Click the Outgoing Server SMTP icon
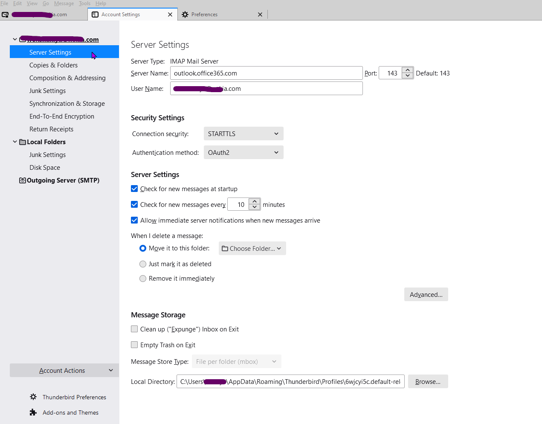Viewport: 542px width, 424px height. pyautogui.click(x=23, y=180)
